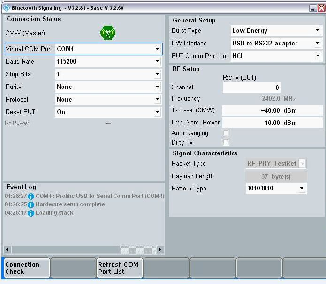Image resolution: width=326 pixels, height=284 pixels.
Task: Click the Hardware setup complete log message
Action: (70, 204)
